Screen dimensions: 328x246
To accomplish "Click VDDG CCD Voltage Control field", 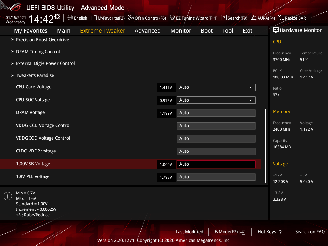I will [x=216, y=126].
